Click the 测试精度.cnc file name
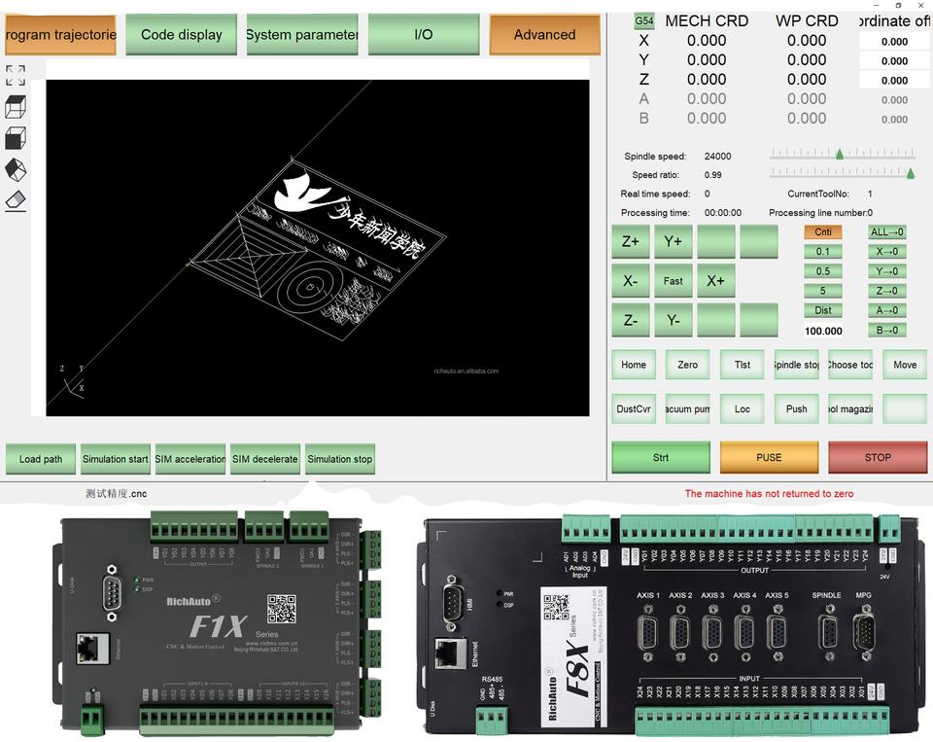The height and width of the screenshot is (742, 933). (x=116, y=493)
